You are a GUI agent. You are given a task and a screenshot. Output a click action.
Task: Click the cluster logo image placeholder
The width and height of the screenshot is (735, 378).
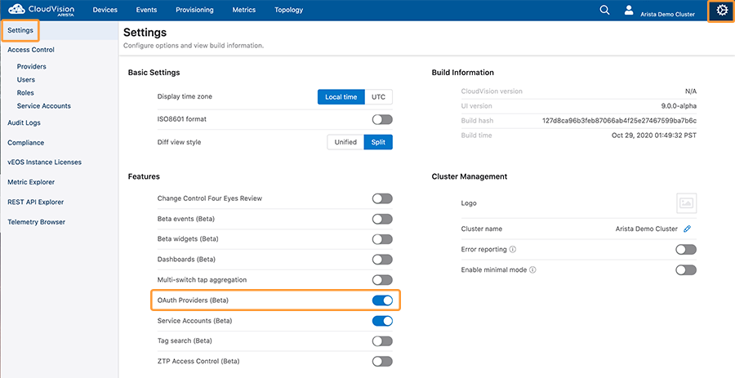tap(686, 203)
